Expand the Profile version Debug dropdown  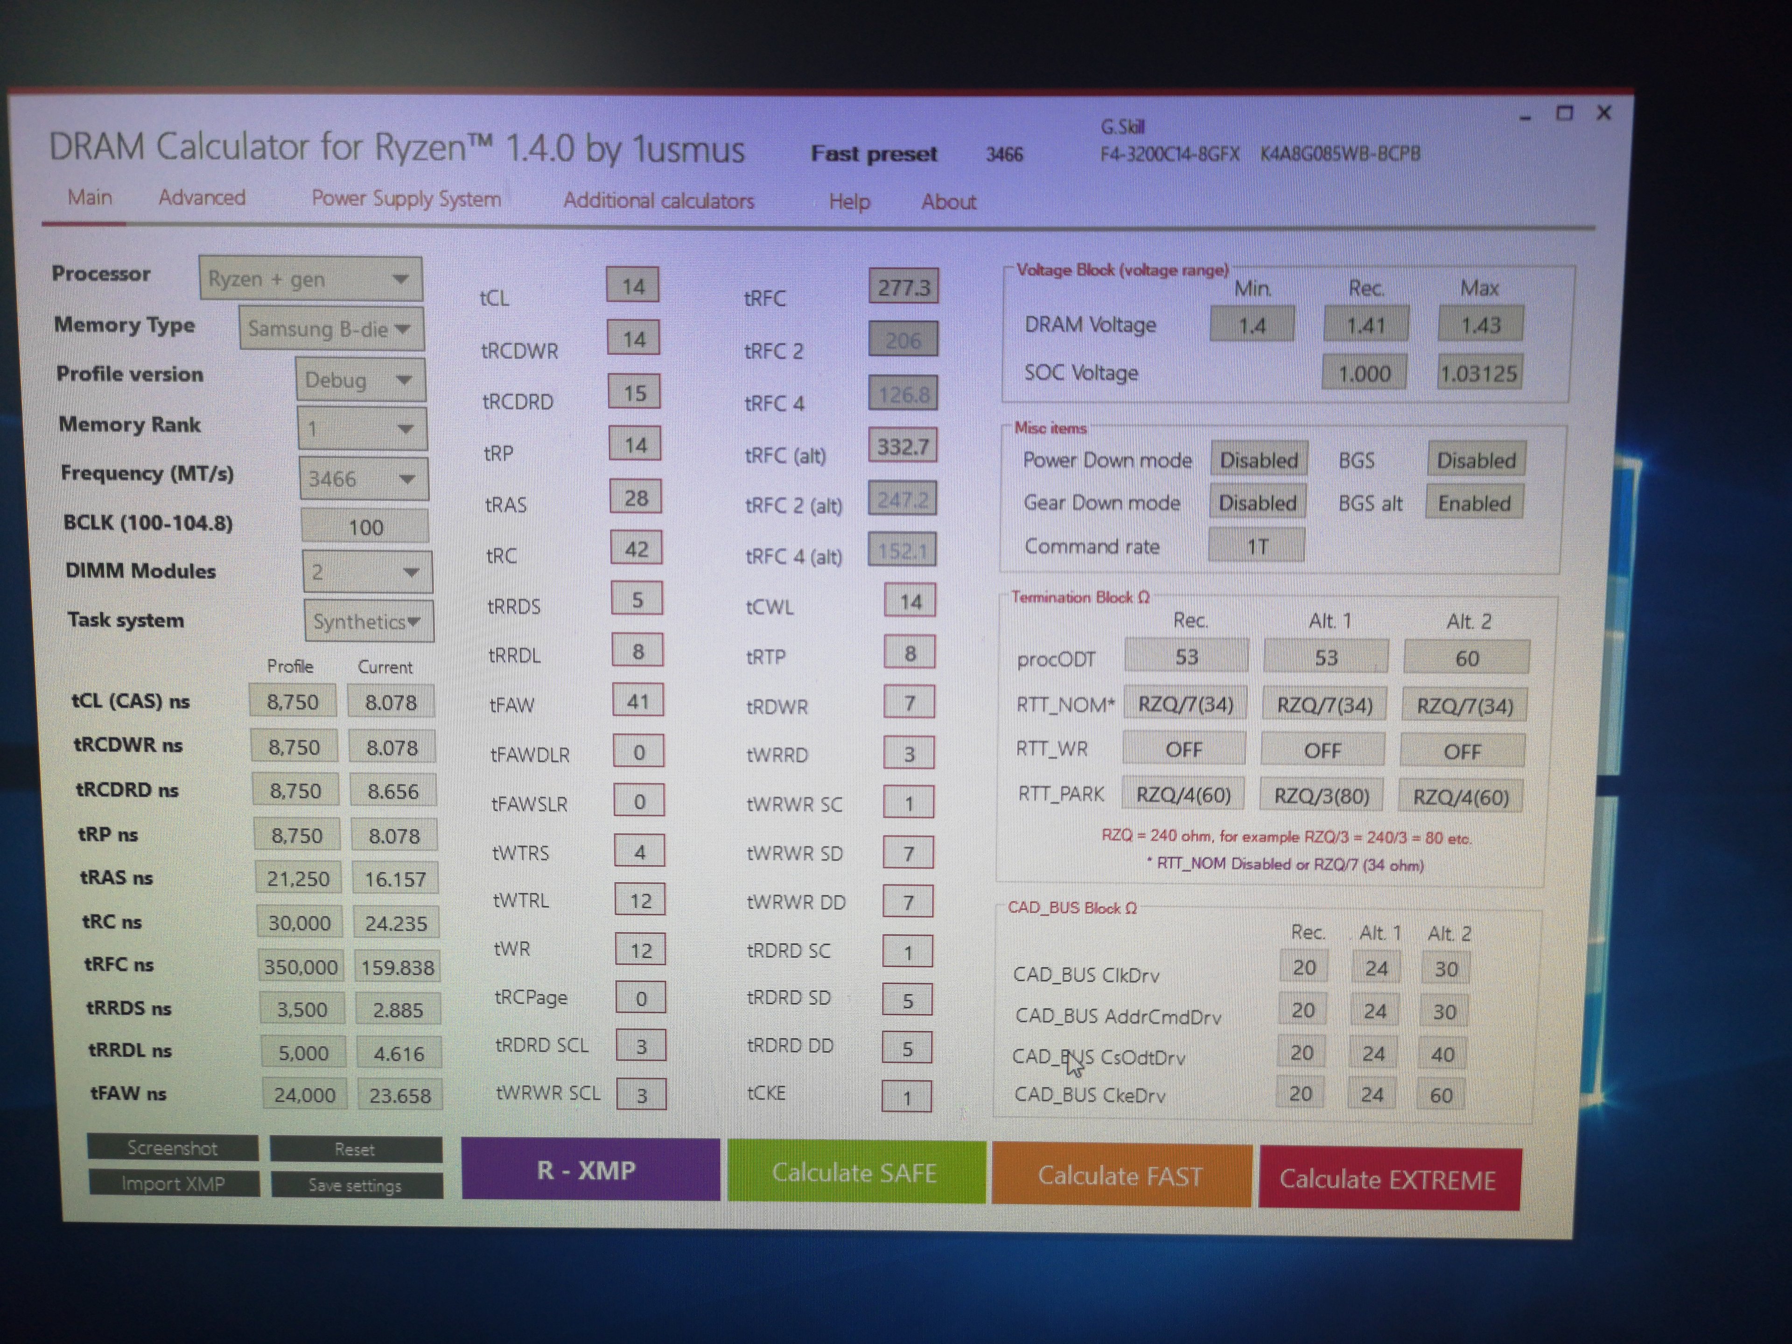tap(361, 380)
